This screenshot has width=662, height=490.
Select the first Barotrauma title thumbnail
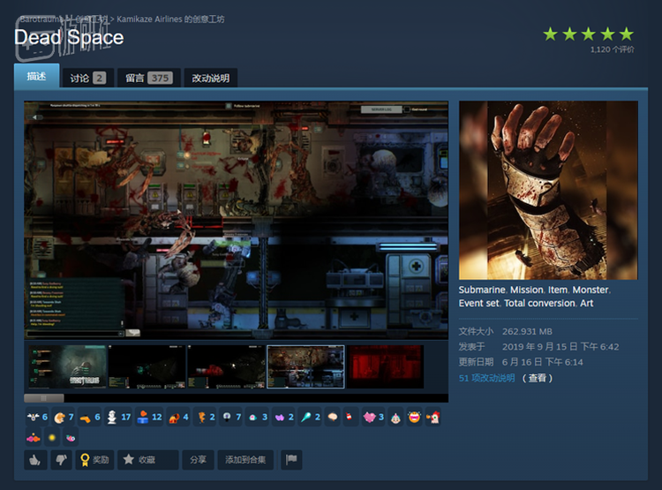click(68, 366)
